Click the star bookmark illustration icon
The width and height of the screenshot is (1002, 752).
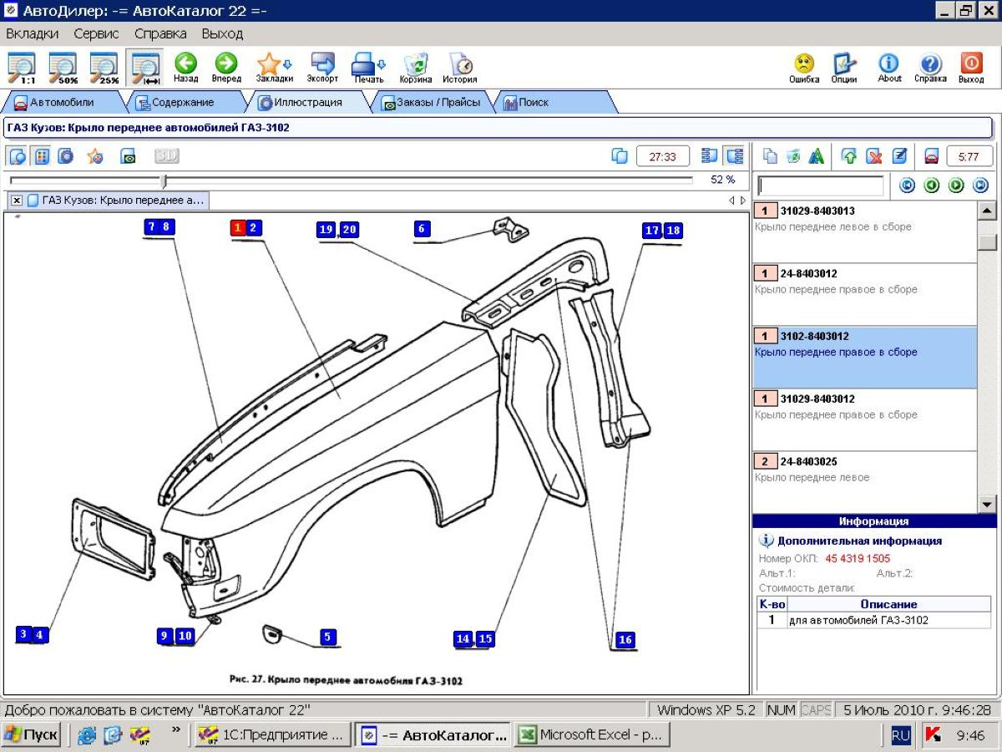pos(95,156)
